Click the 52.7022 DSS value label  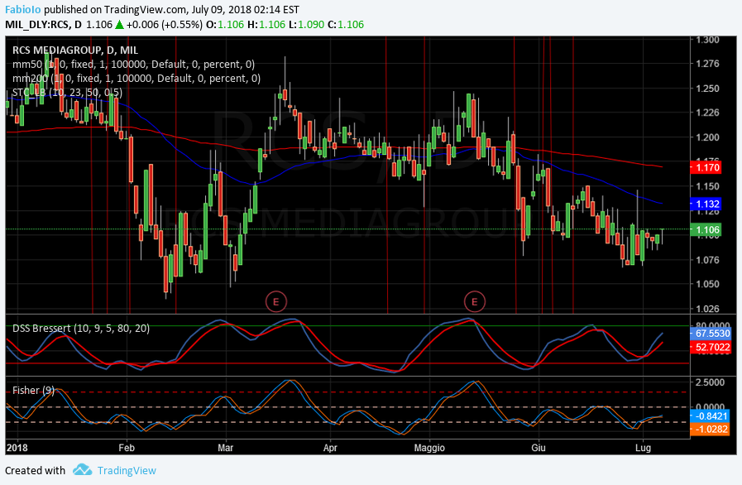[x=711, y=347]
